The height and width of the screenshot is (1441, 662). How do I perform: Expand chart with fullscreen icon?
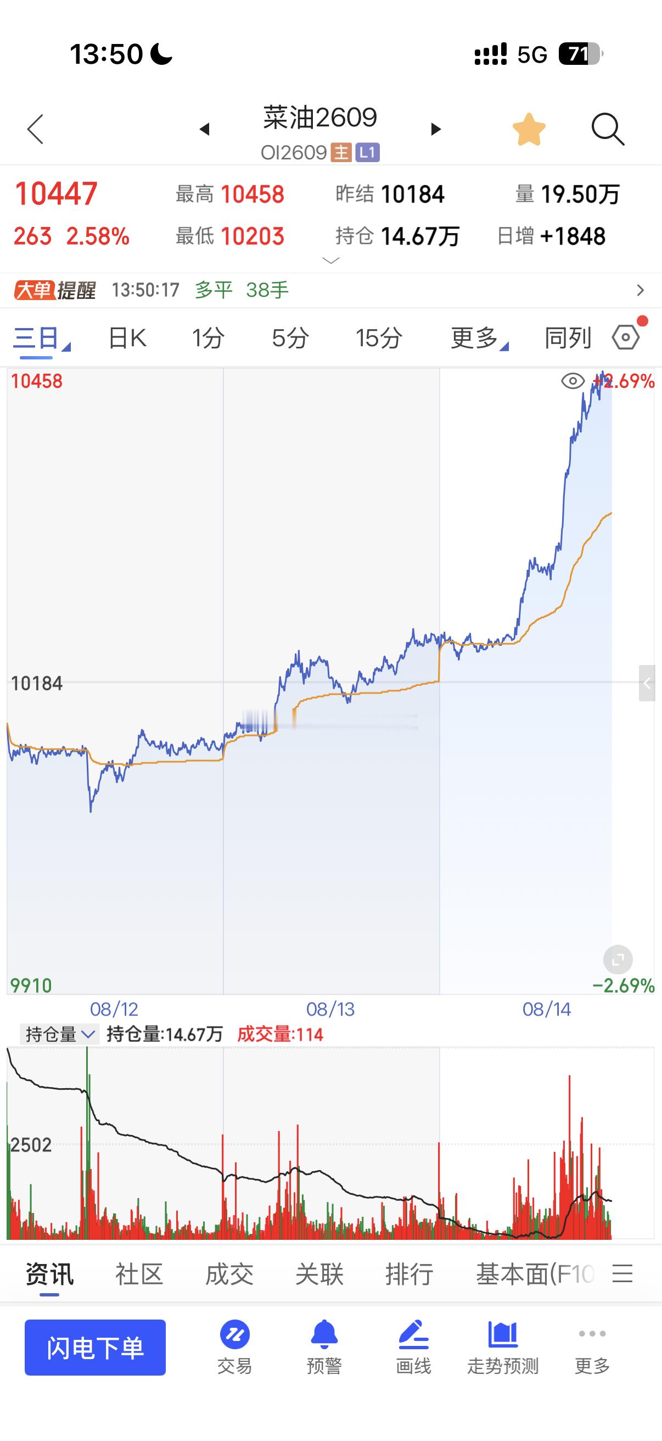pyautogui.click(x=618, y=961)
